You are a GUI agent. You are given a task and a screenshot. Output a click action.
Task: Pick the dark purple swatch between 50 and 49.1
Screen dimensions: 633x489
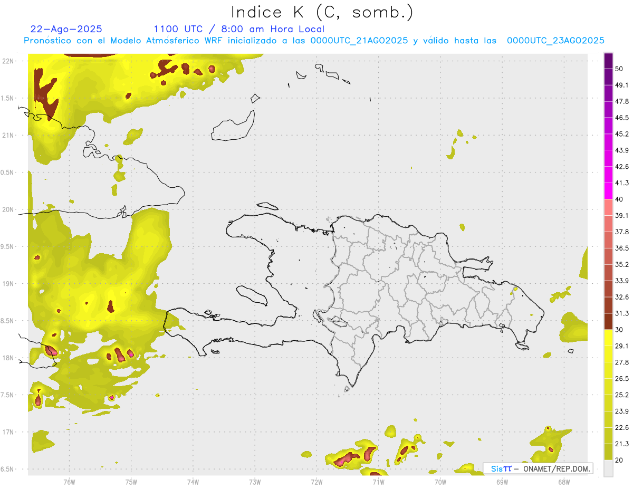pos(608,77)
